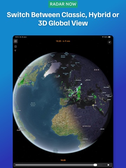Tap the Caracas city label

click(19, 110)
